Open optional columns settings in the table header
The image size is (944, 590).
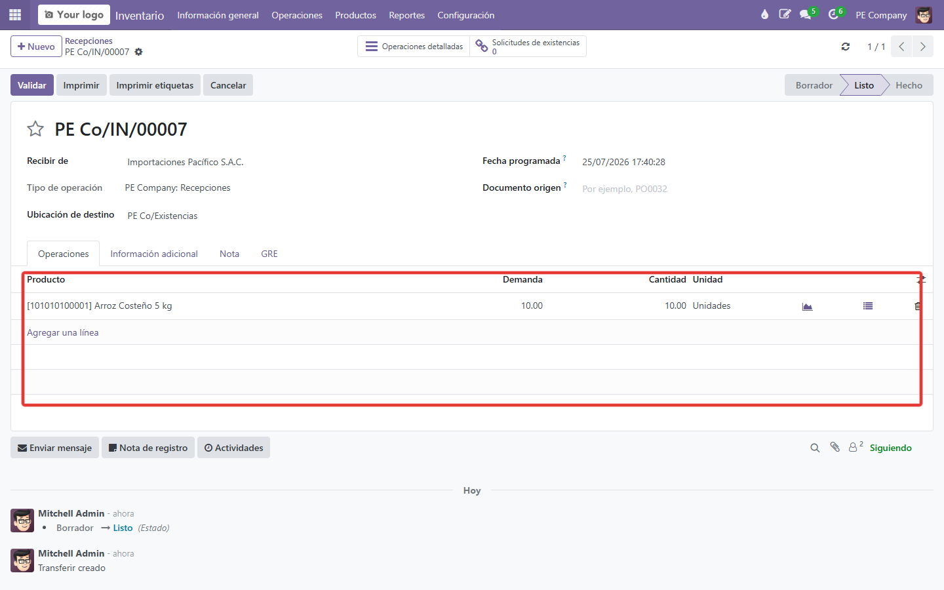(x=921, y=280)
